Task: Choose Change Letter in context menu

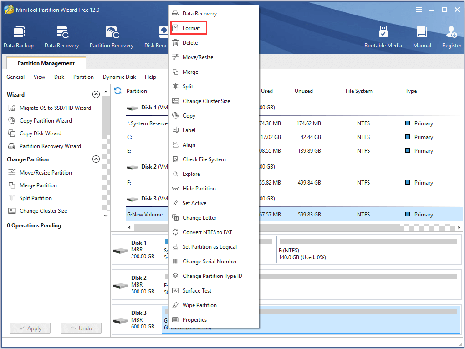Action: tap(214, 217)
